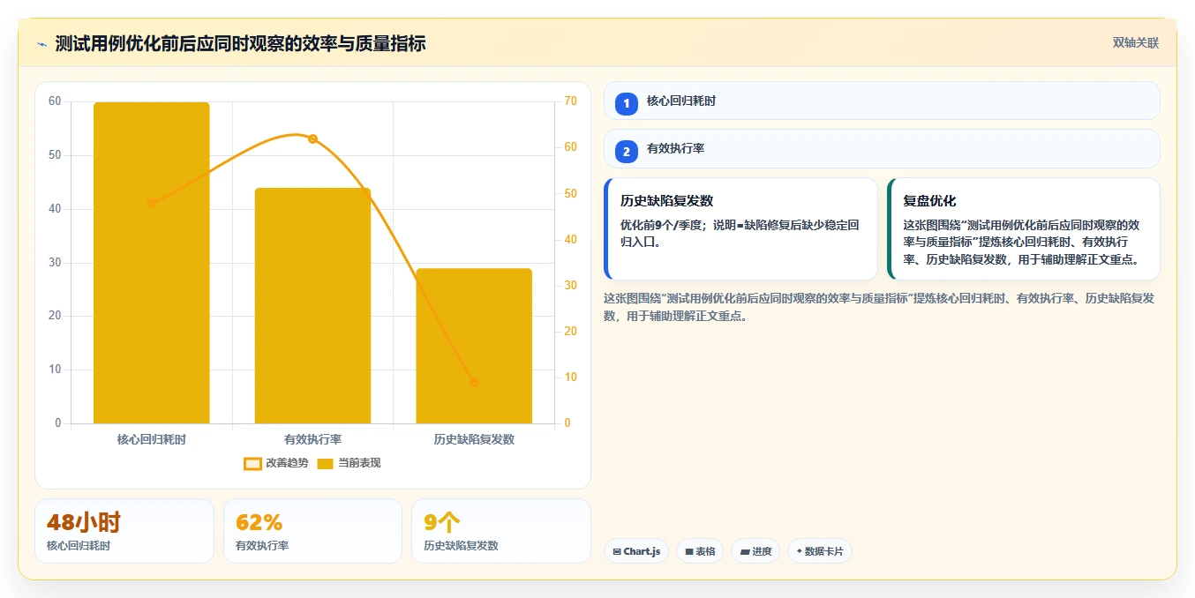The height and width of the screenshot is (598, 1195).
Task: Open the 复盘优化 detail card
Action: [x=1024, y=229]
